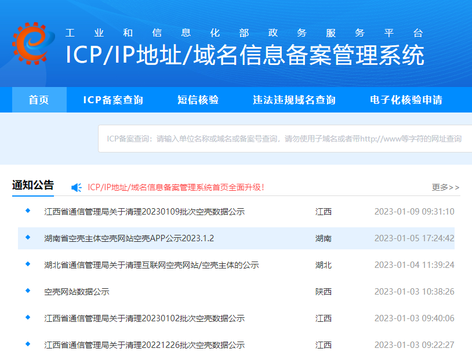Expand announcements with 更多>> link
The height and width of the screenshot is (352, 472).
[x=445, y=187]
